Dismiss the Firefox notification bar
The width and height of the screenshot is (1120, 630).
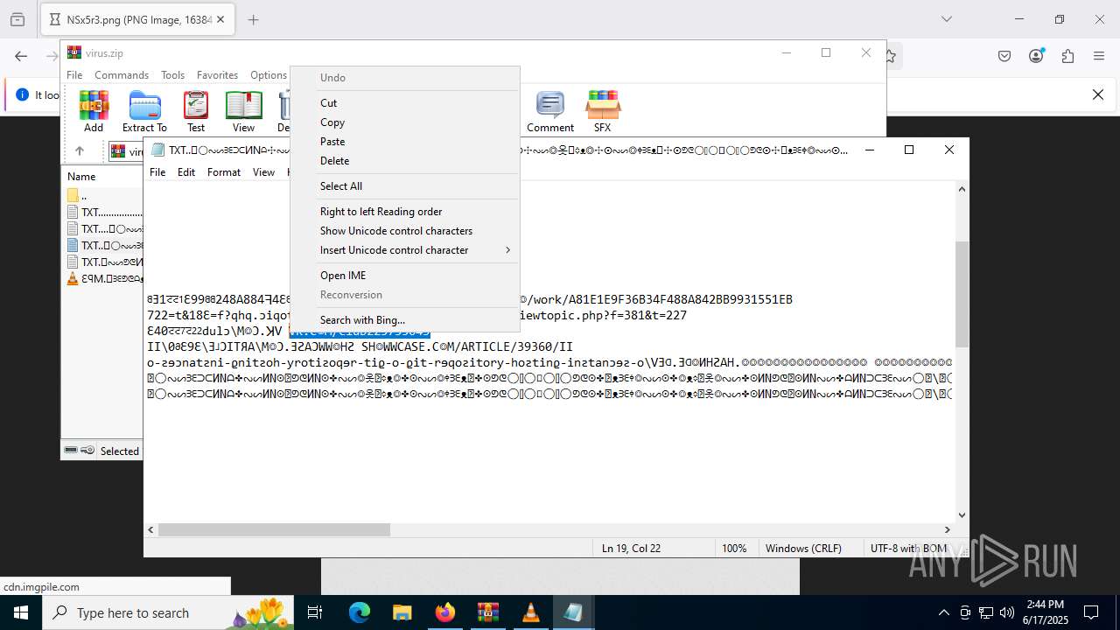coord(1098,94)
